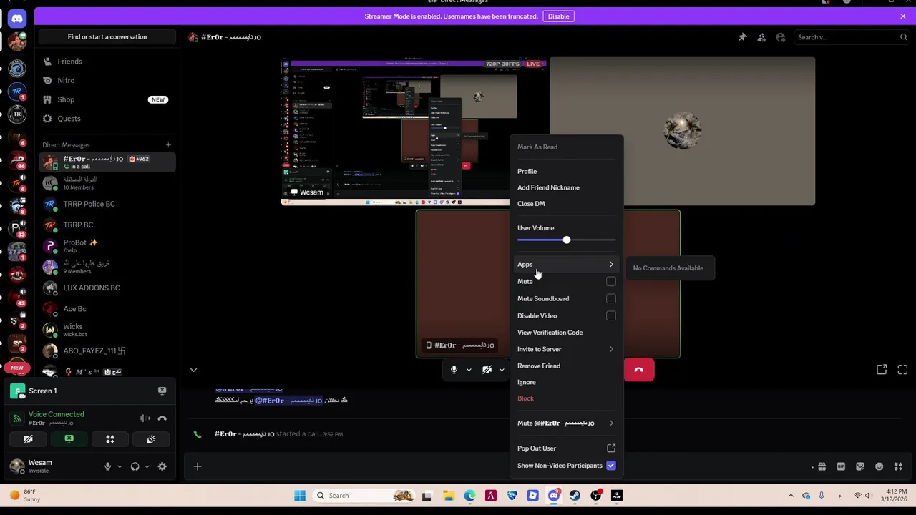The height and width of the screenshot is (515, 916).
Task: Open TRRP Police BC conversation
Action: tap(107, 204)
